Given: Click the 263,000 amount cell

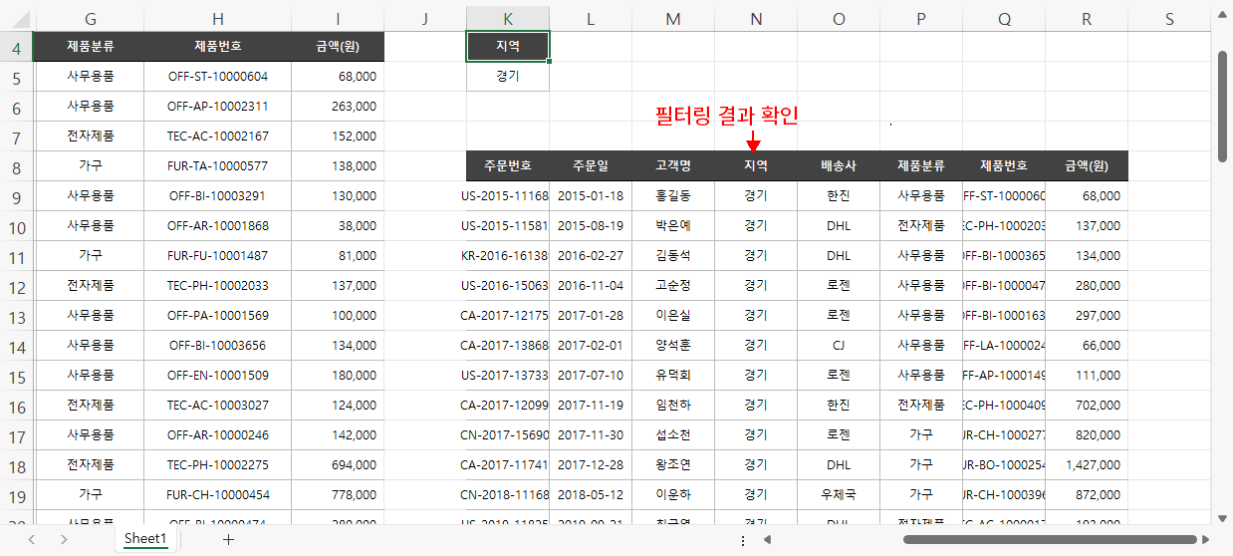Looking at the screenshot, I should click(338, 106).
